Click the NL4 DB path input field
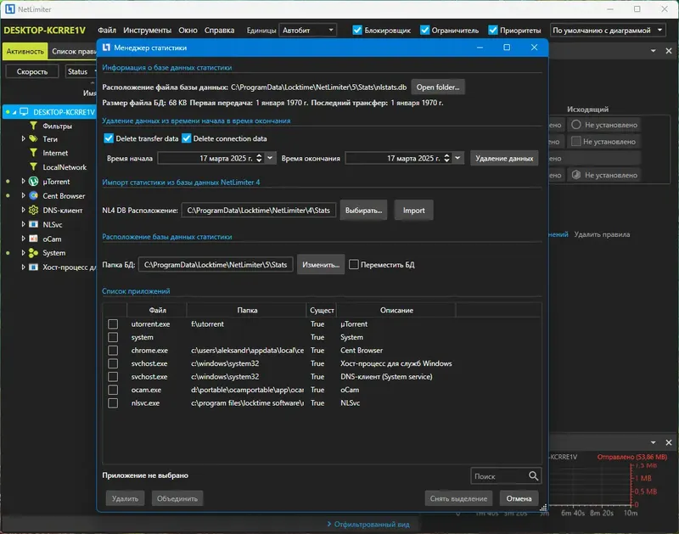 pyautogui.click(x=260, y=210)
